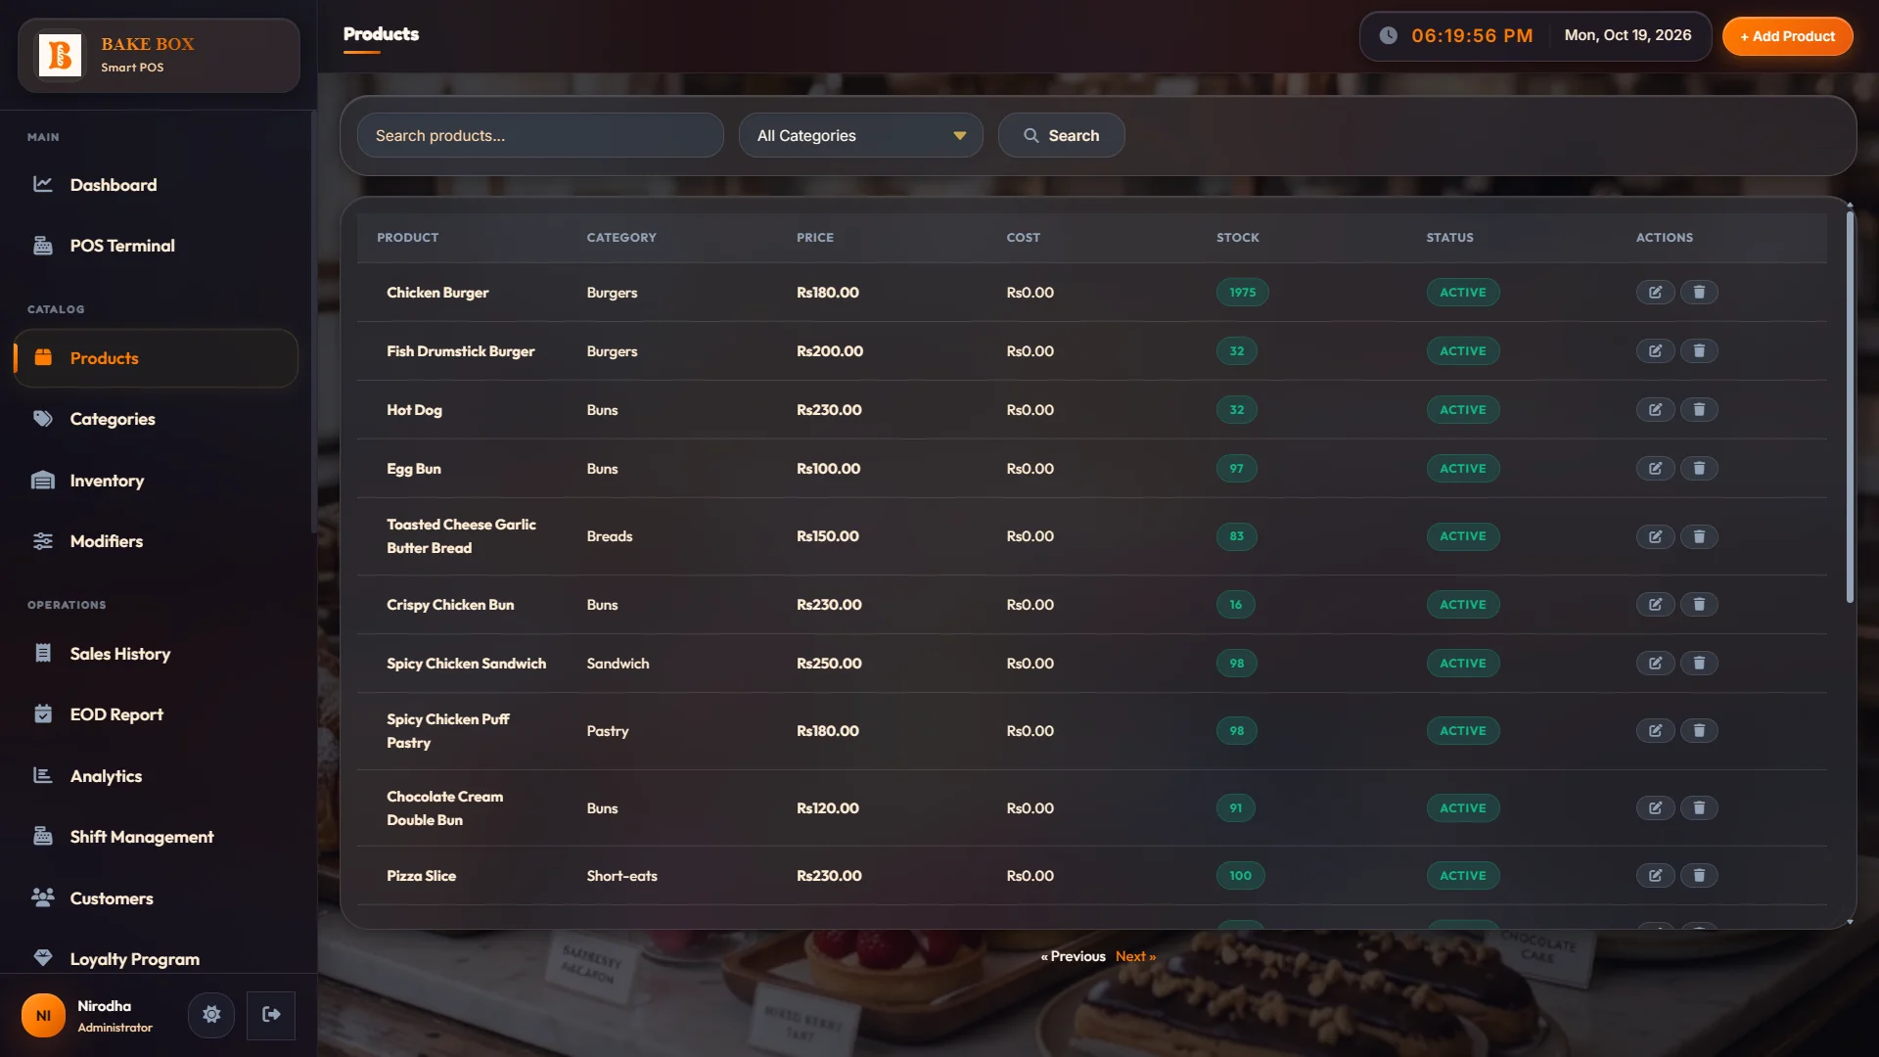This screenshot has width=1879, height=1057.
Task: Delete Chocolate Cream Double Bun
Action: pos(1699,808)
